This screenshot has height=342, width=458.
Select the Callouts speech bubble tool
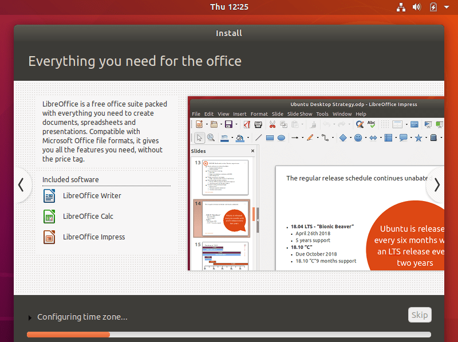coord(404,137)
